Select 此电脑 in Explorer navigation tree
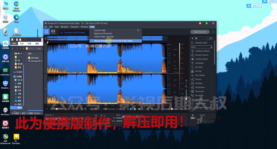 (x=18, y=77)
